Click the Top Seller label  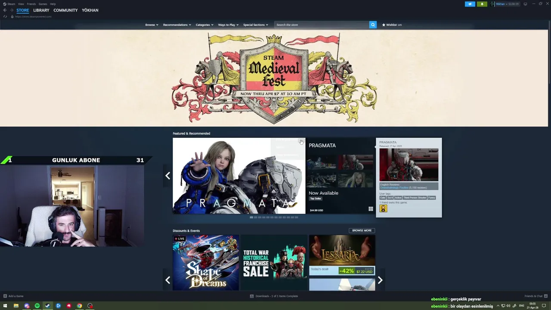pos(316,198)
